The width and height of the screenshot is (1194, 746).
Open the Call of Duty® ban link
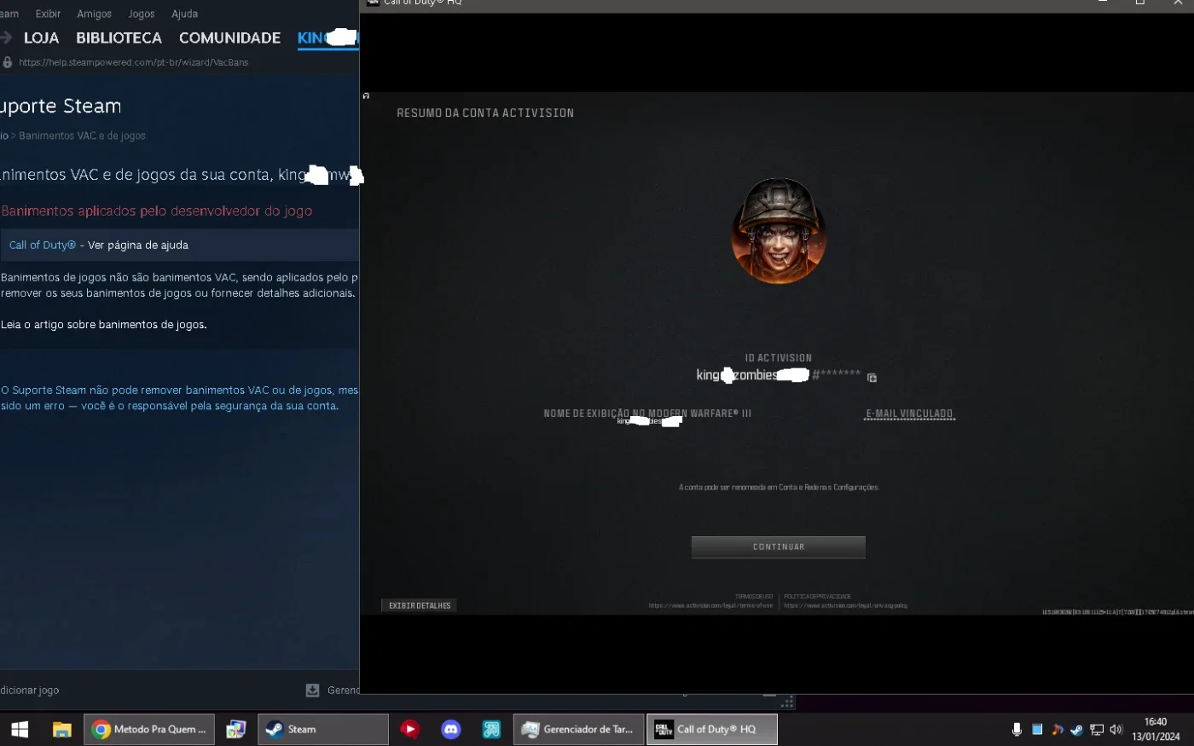[x=42, y=245]
